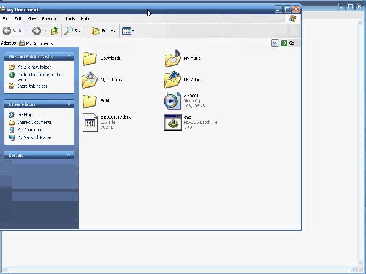366x274 pixels.
Task: Click the Publish to Web globe icon
Action: click(x=12, y=75)
